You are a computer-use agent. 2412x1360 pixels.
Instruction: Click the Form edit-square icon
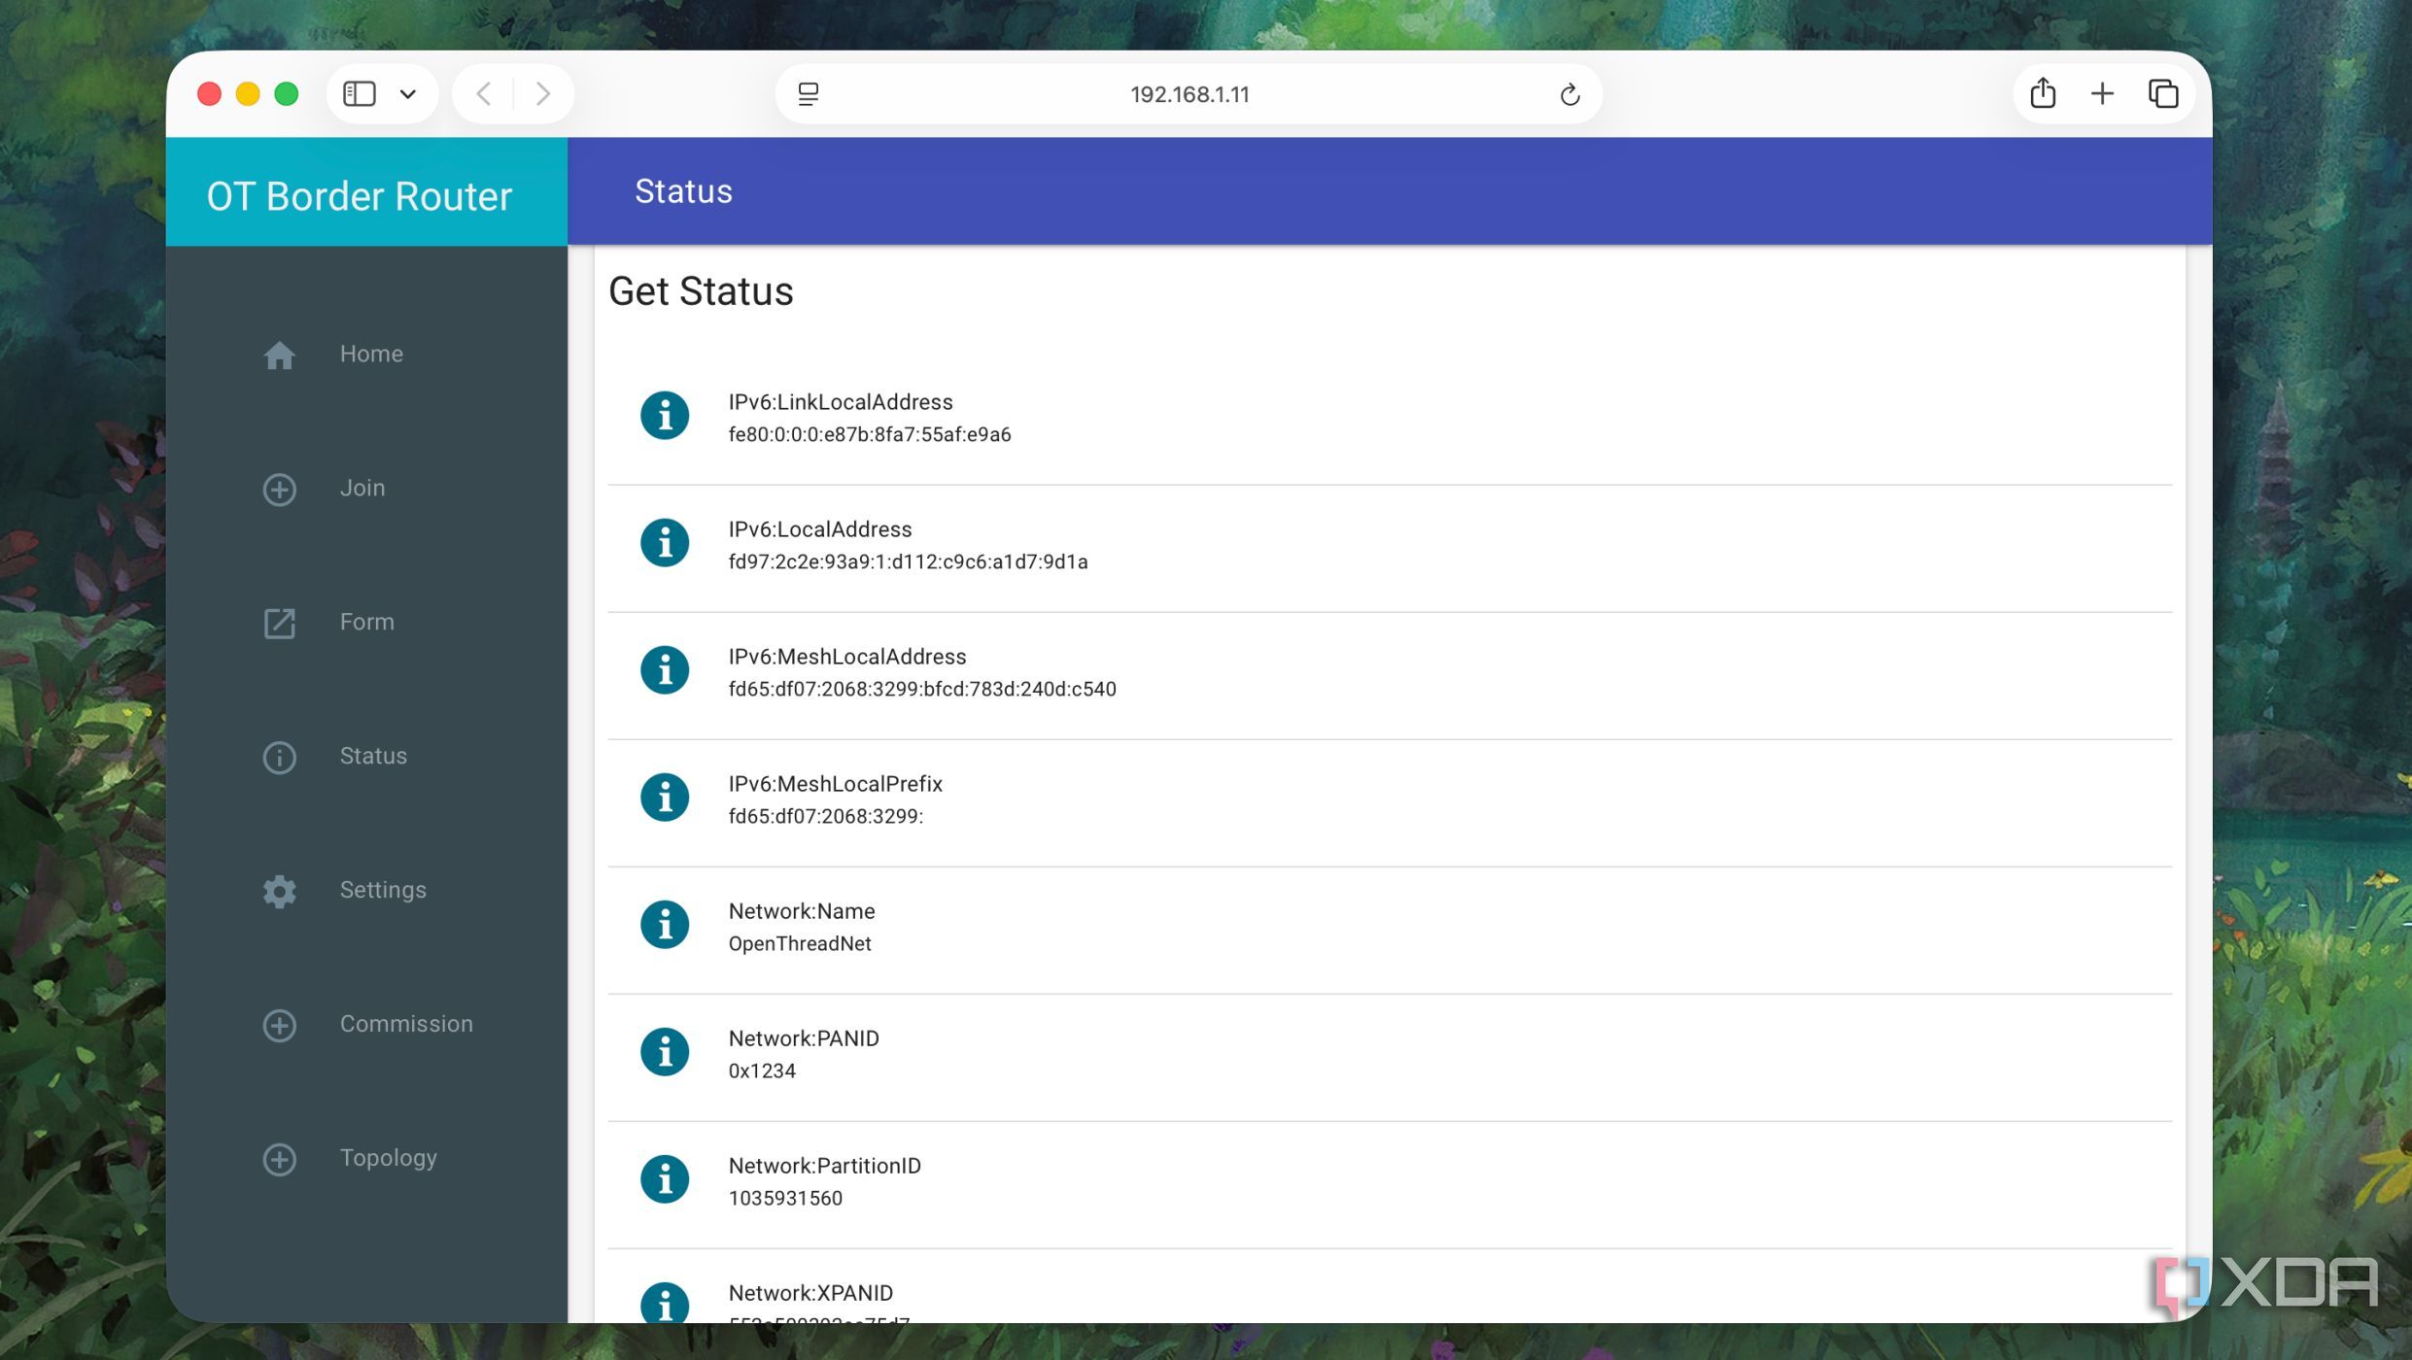(279, 623)
